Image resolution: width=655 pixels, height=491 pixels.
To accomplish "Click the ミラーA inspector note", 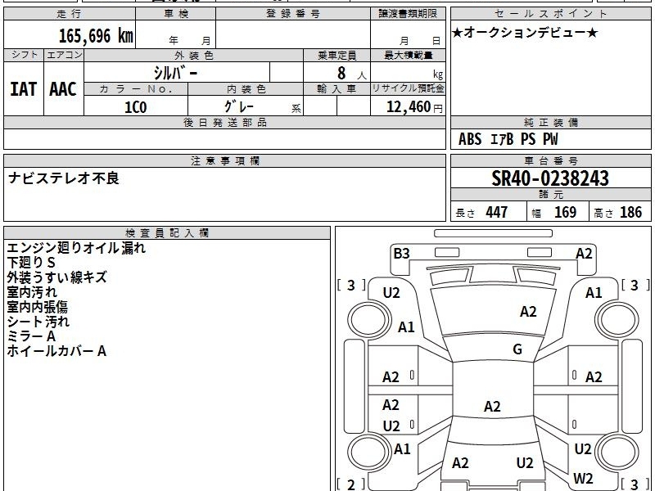I will click(x=31, y=336).
